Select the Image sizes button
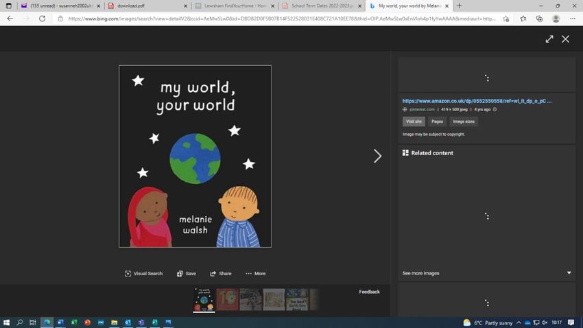Screen dimensions: 583x328 click(x=464, y=121)
